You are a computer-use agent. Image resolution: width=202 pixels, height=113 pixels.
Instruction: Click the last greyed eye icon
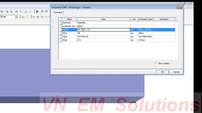click(x=46, y=12)
